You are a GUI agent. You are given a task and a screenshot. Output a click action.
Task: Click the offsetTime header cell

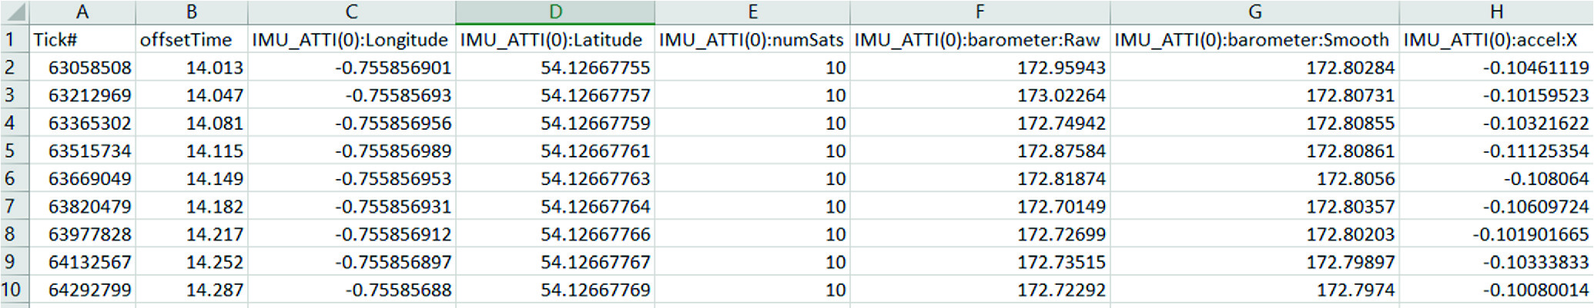pyautogui.click(x=191, y=40)
